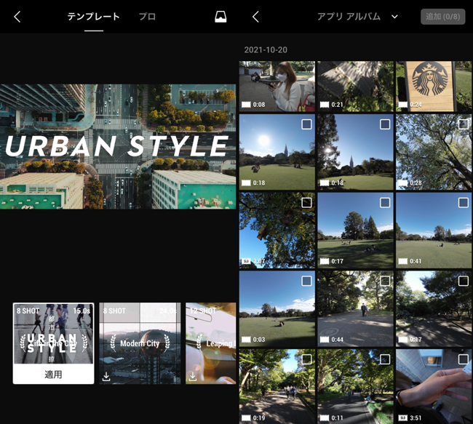Switch to the プロ tab
Screen dimensions: 473x424
[x=147, y=17]
